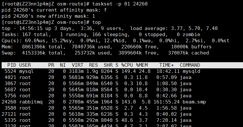This screenshot has width=243, height=127.
Task: Click the 'new affinity mask: 1' line
Action: point(48,16)
